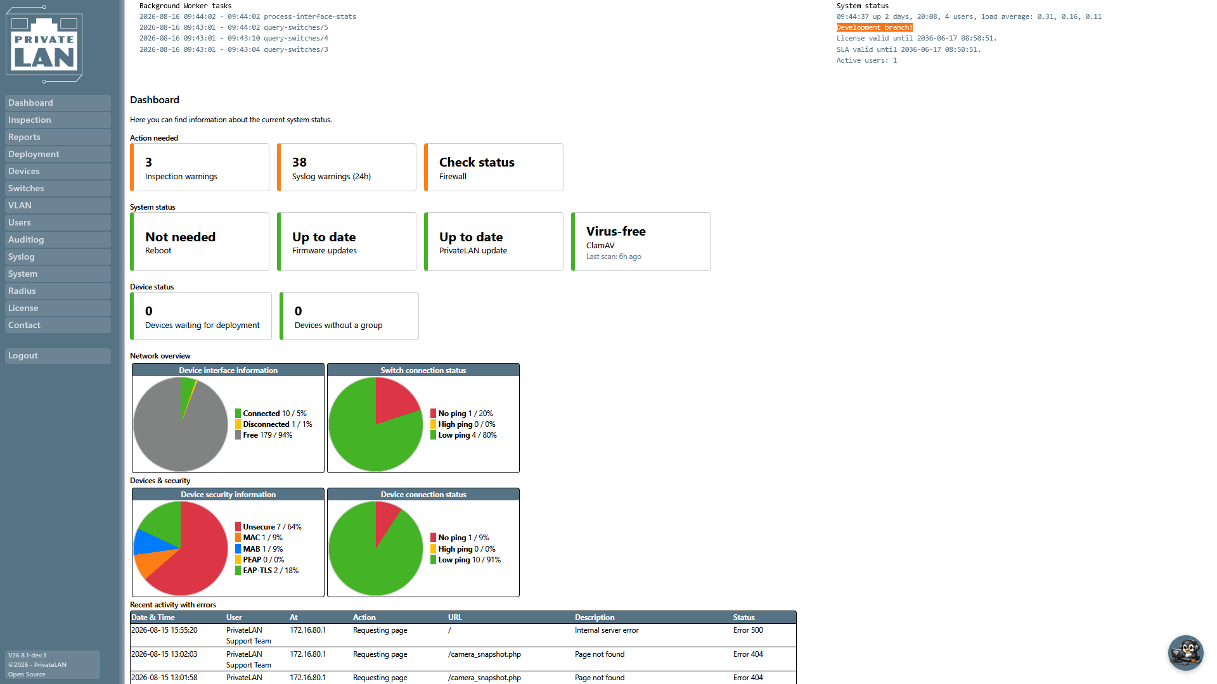This screenshot has width=1217, height=684.
Task: Click the 'Internal server error' description
Action: (607, 630)
